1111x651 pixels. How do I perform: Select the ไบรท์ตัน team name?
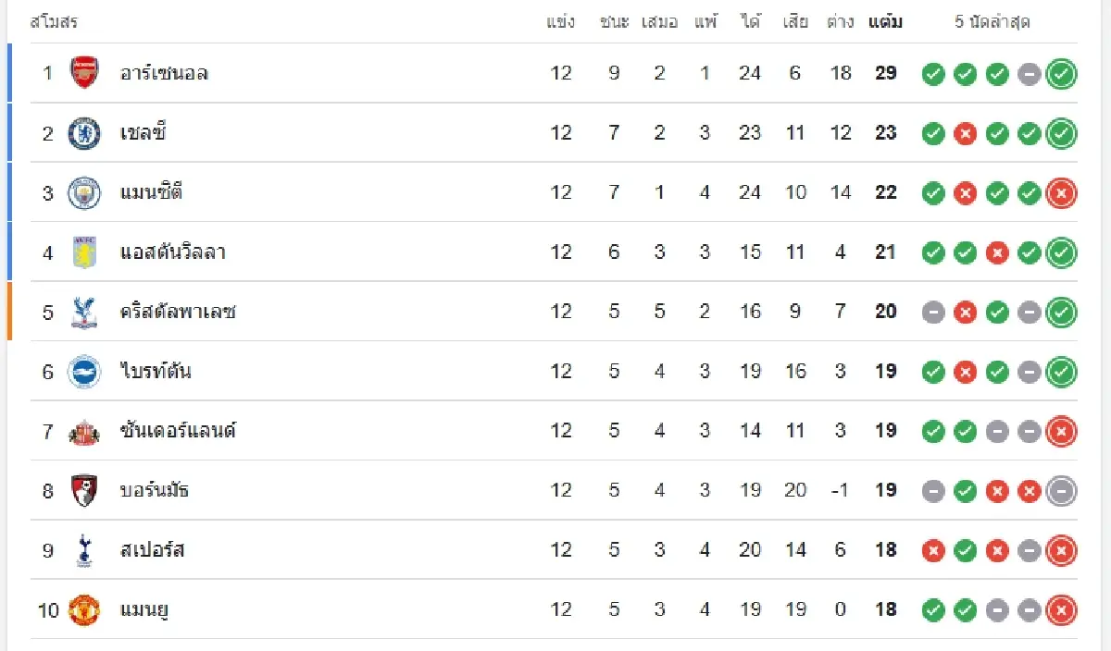pos(156,372)
